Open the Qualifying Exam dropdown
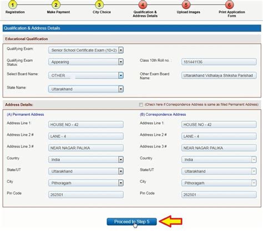Viewport: 263px width, 231px height. coord(86,50)
